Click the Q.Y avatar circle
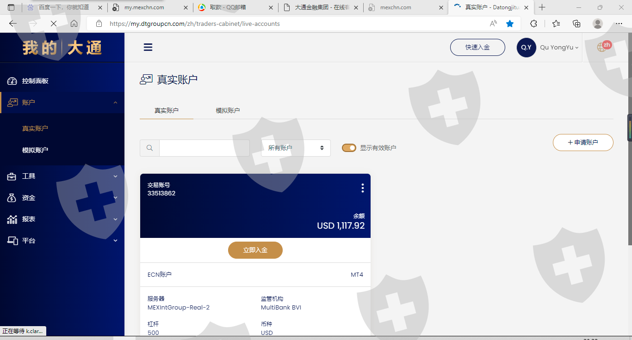 526,48
